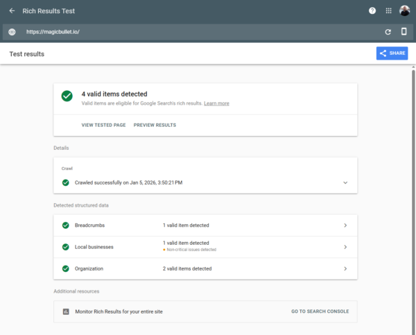Click the back arrow icon
This screenshot has height=335, width=416.
[12, 11]
